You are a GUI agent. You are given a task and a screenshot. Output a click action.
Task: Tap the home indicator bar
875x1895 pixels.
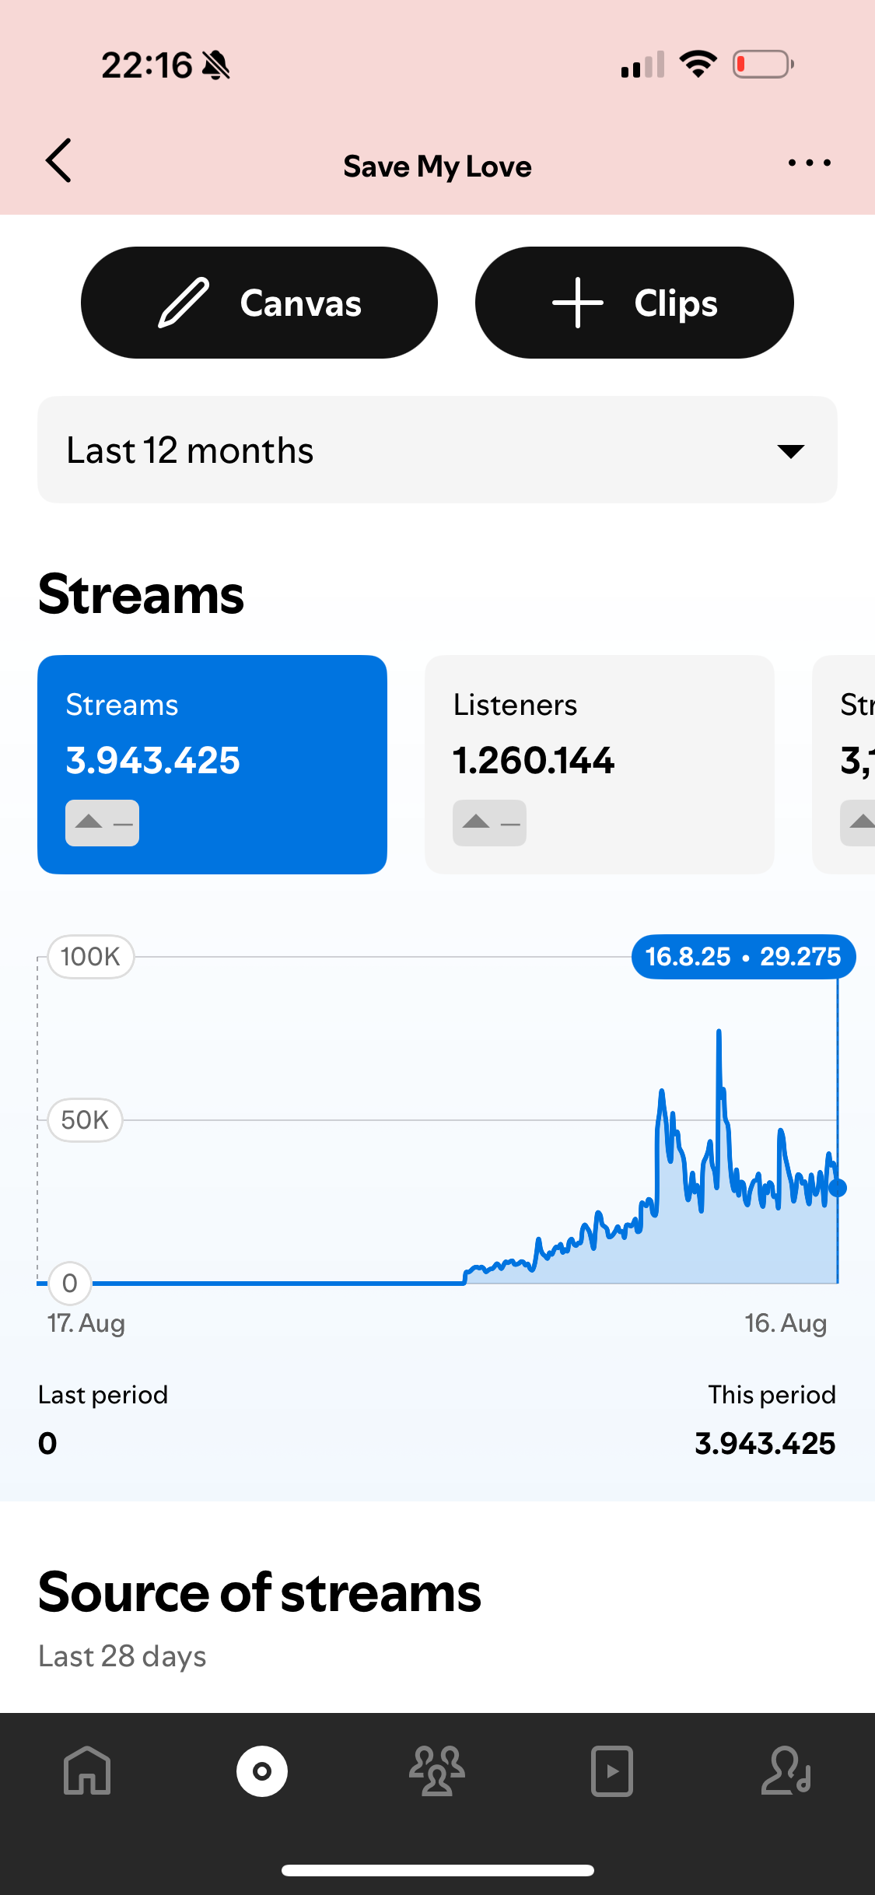coord(438,1870)
